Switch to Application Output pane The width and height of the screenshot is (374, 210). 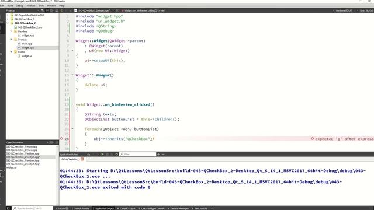click(x=103, y=208)
